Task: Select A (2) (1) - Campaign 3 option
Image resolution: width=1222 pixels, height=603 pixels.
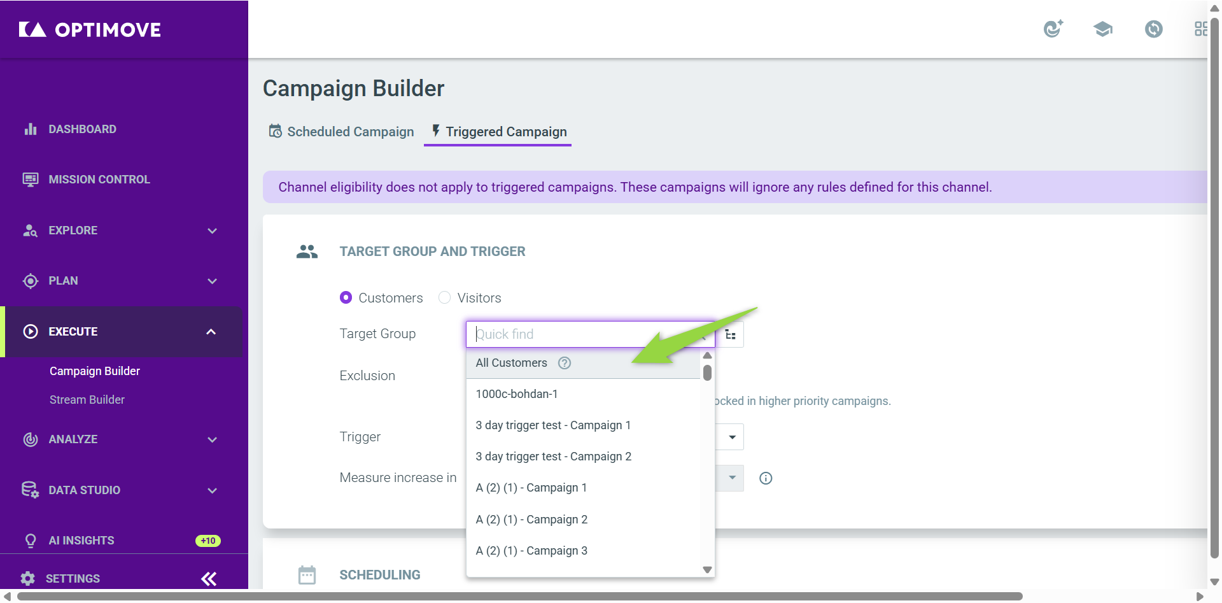Action: point(583,551)
